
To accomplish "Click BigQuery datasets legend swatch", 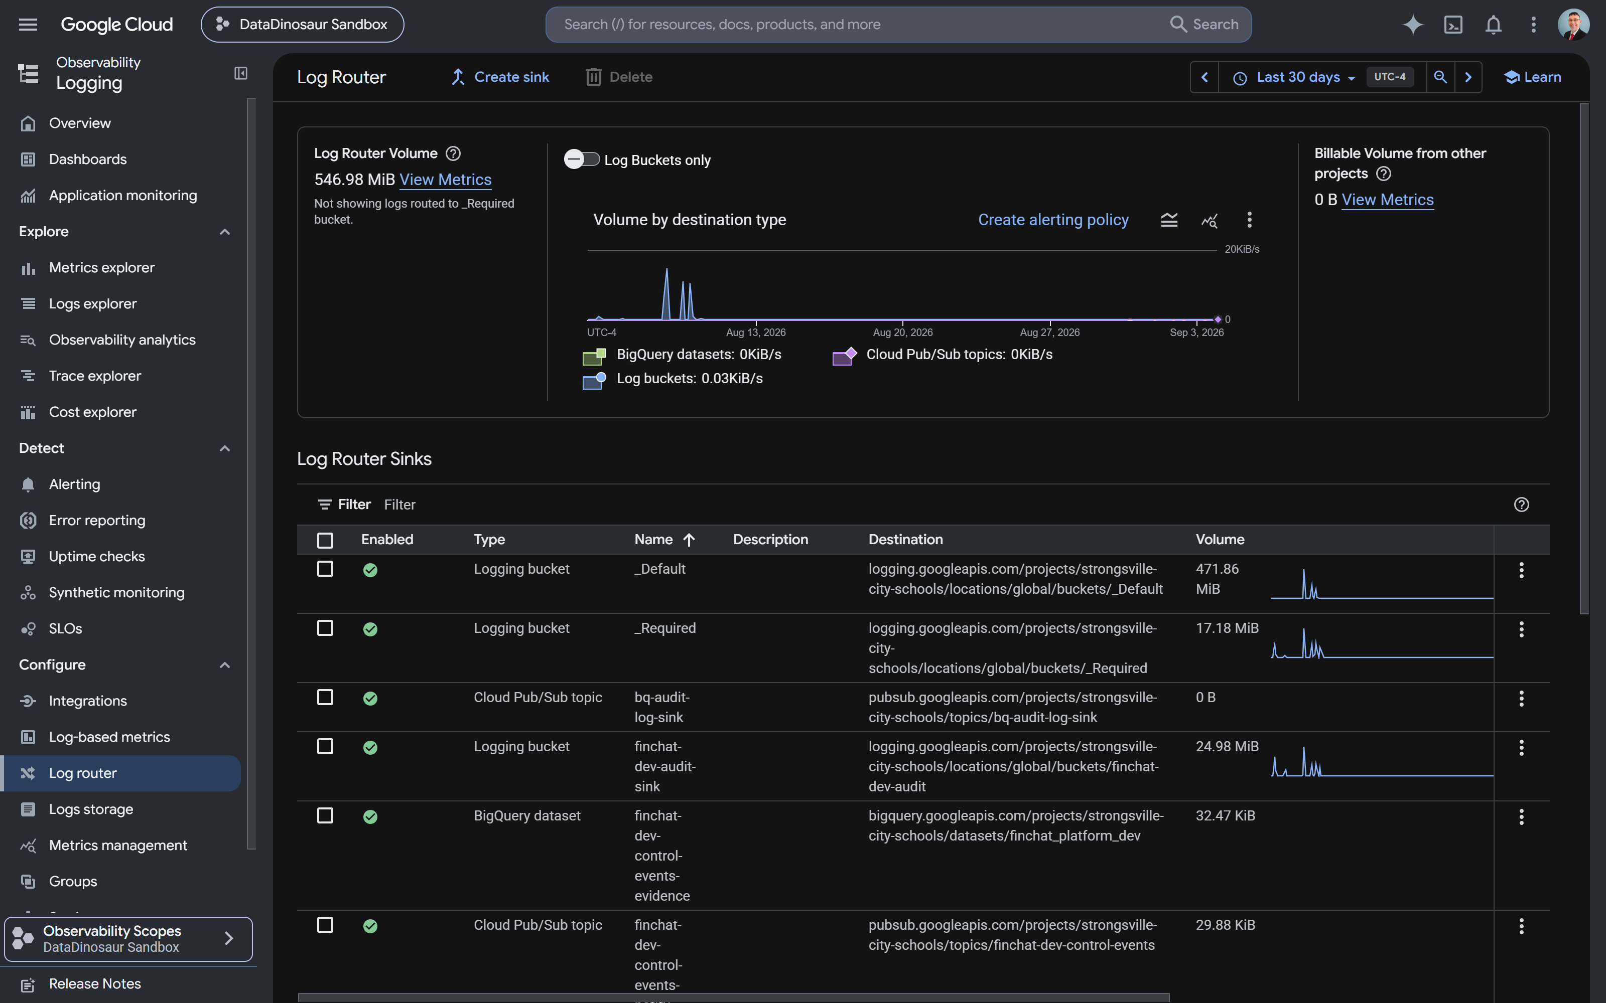I will 594,356.
